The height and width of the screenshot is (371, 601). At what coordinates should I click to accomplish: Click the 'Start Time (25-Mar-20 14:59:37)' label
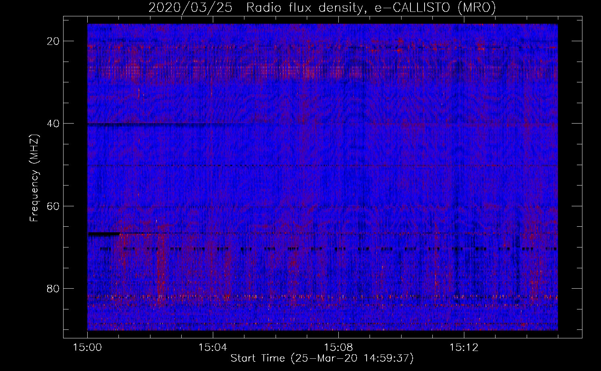click(x=322, y=358)
